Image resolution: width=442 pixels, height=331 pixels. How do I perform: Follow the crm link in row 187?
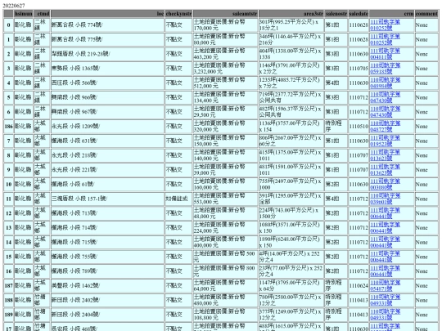point(385,286)
